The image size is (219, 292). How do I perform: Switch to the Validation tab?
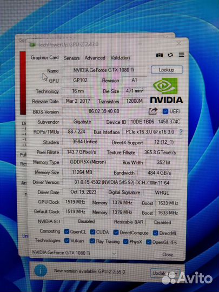(x=120, y=58)
